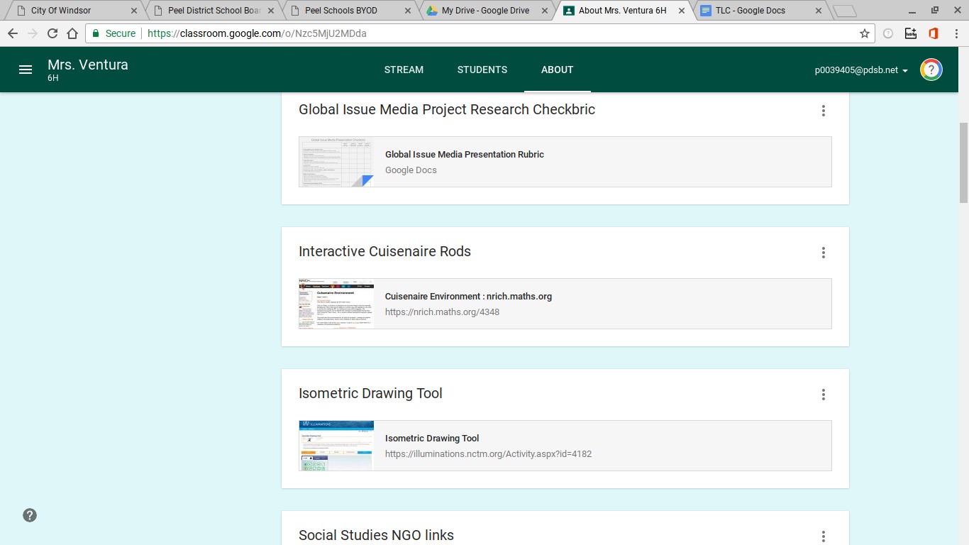Reload the current page
969x545 pixels.
tap(52, 33)
